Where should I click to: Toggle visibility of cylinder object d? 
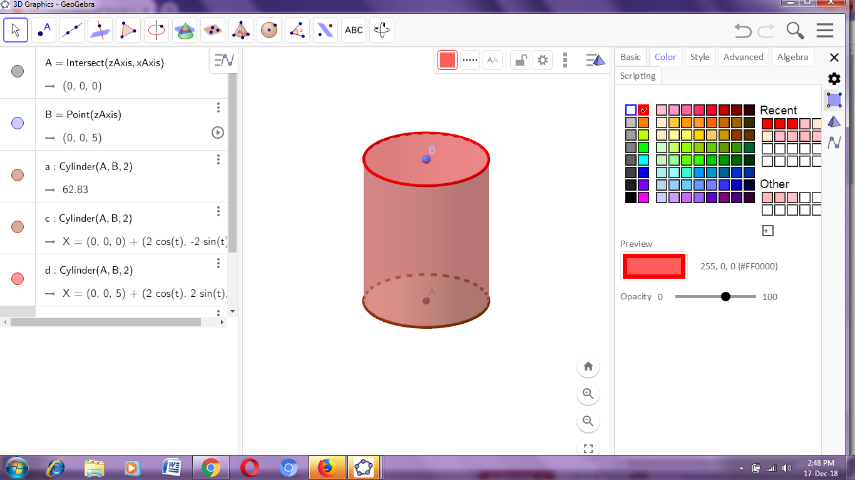pos(17,278)
